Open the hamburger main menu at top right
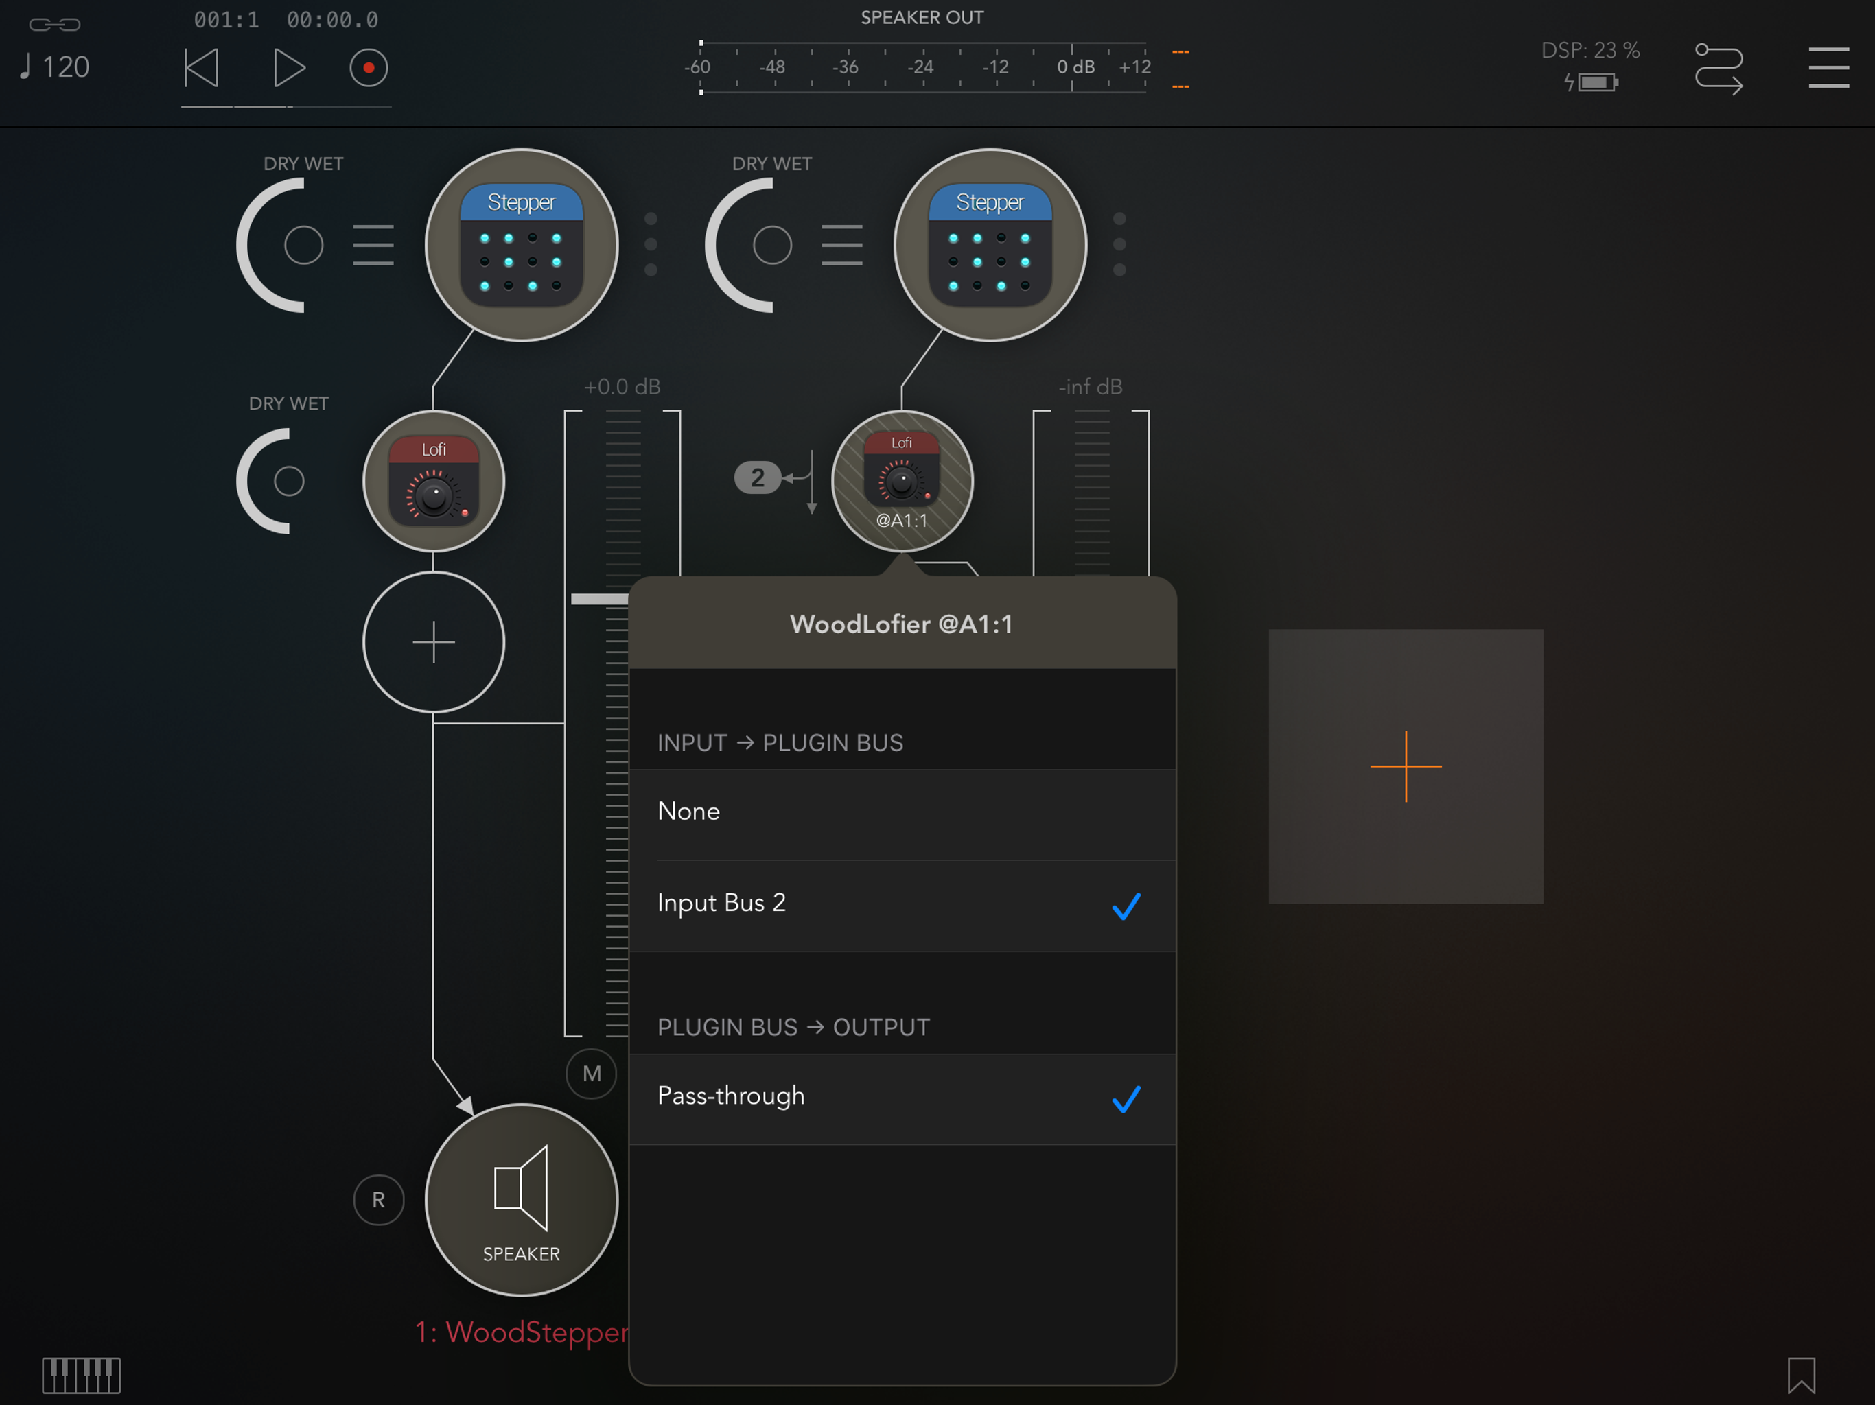Image resolution: width=1875 pixels, height=1405 pixels. (x=1828, y=68)
